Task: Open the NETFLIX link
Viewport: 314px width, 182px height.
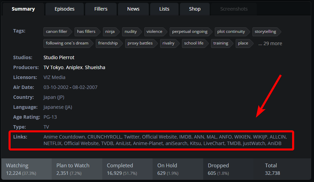Action: [x=52, y=143]
